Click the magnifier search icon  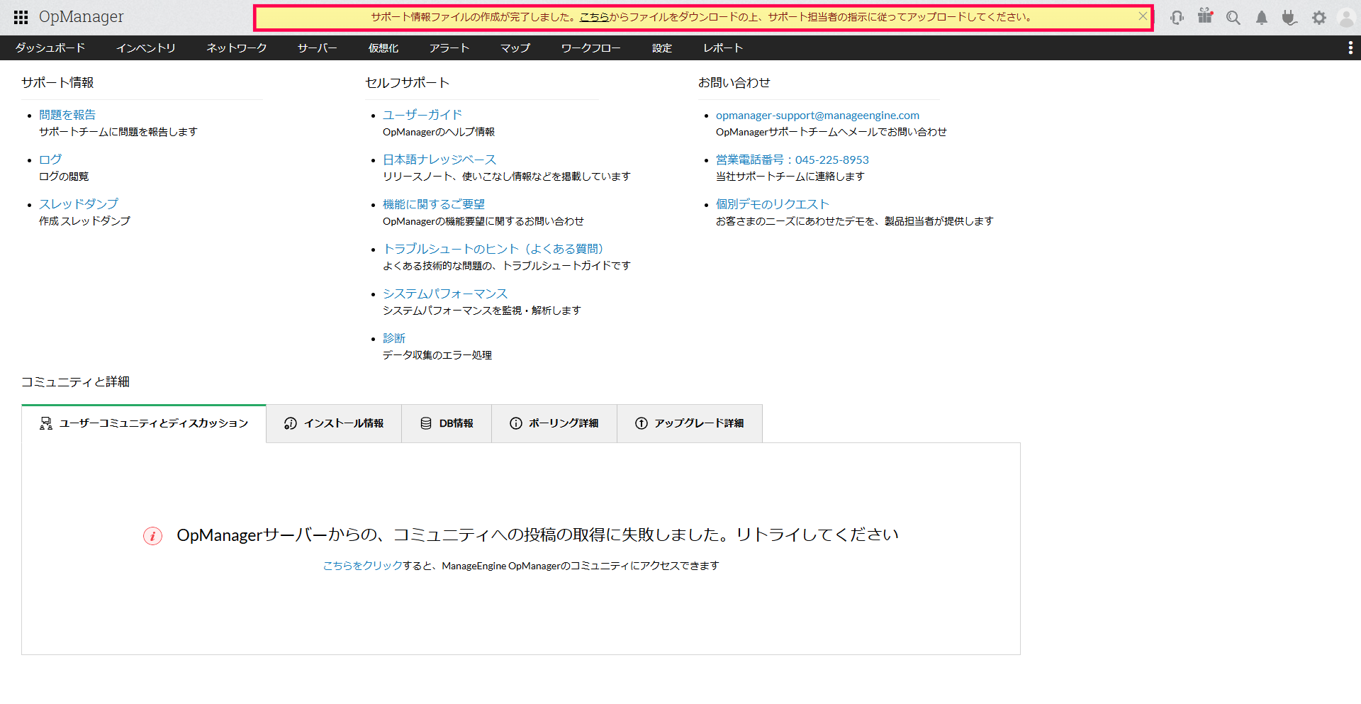pyautogui.click(x=1233, y=18)
